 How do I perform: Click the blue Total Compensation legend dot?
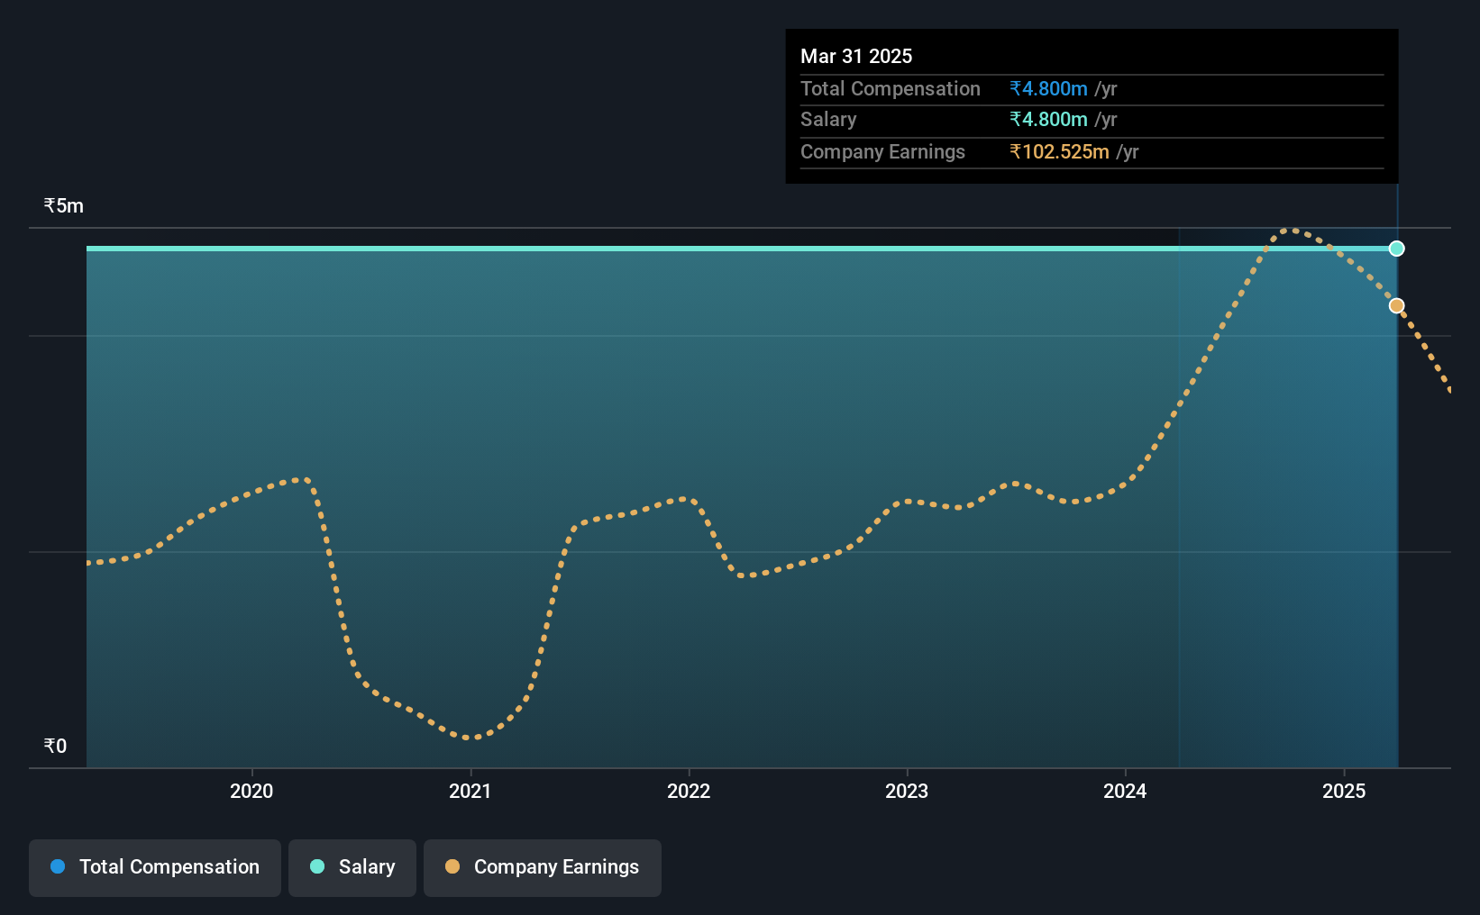pyautogui.click(x=58, y=866)
